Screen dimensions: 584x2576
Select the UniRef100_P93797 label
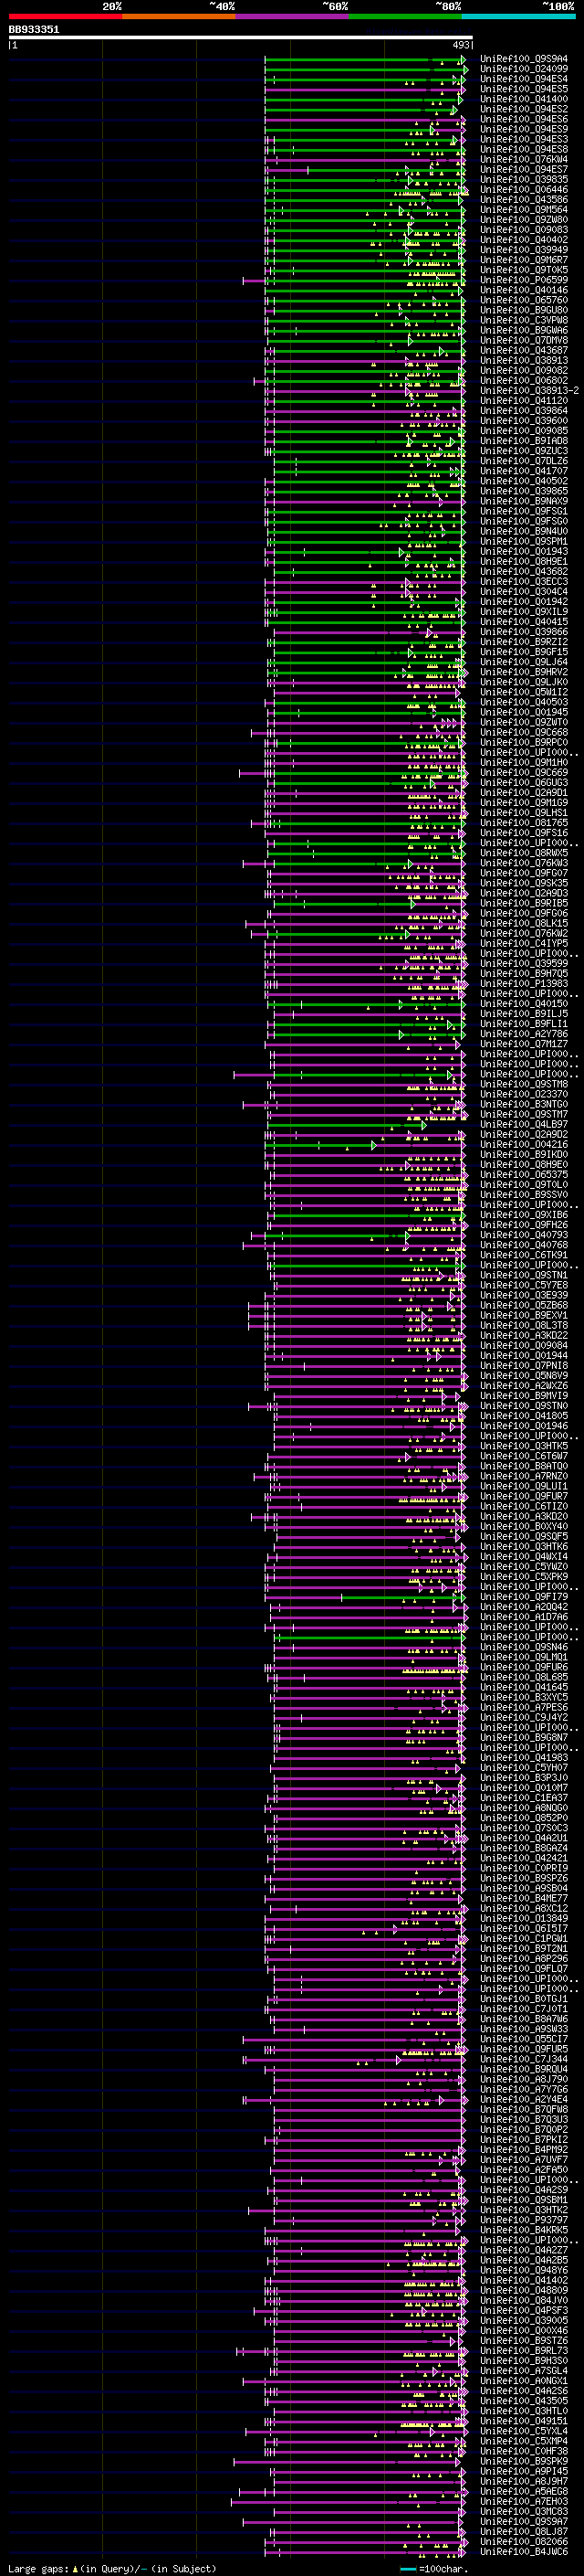[x=524, y=2220]
